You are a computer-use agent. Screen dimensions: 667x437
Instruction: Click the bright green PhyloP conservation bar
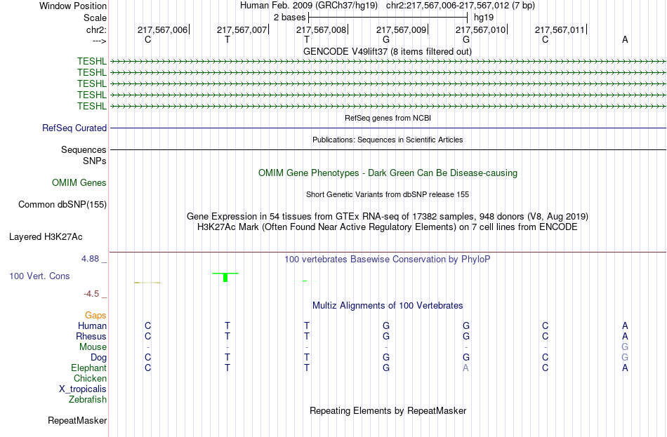(225, 277)
